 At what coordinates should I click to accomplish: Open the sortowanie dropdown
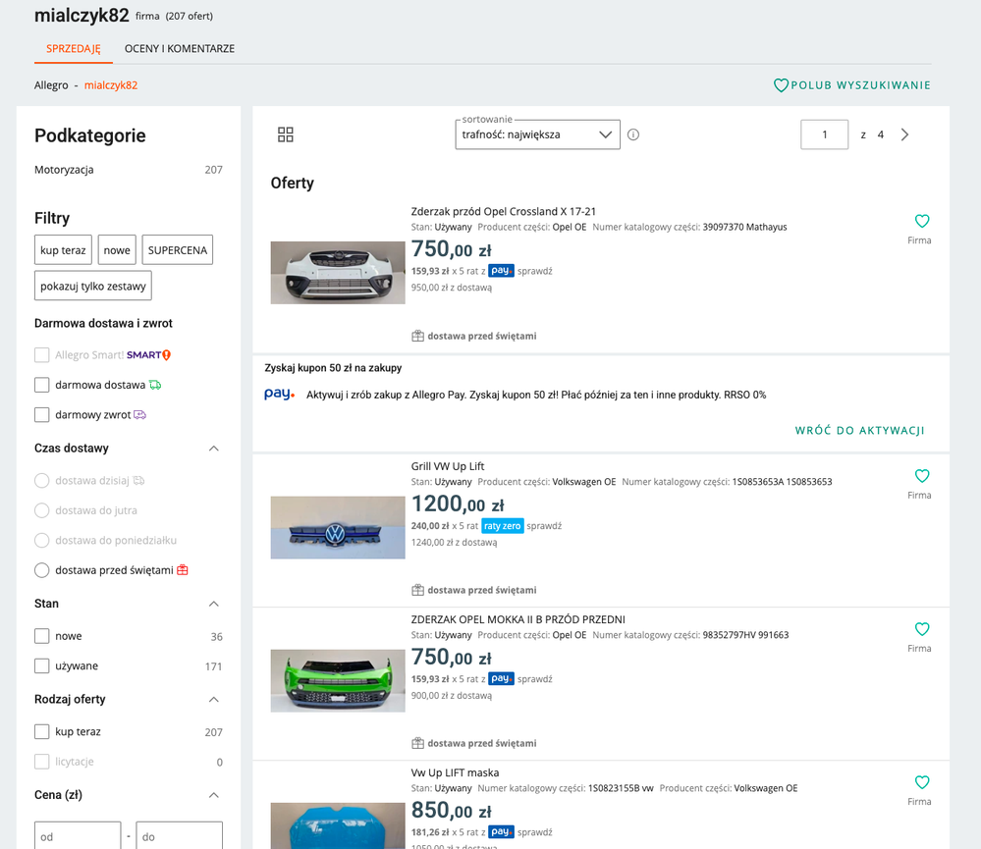tap(537, 134)
